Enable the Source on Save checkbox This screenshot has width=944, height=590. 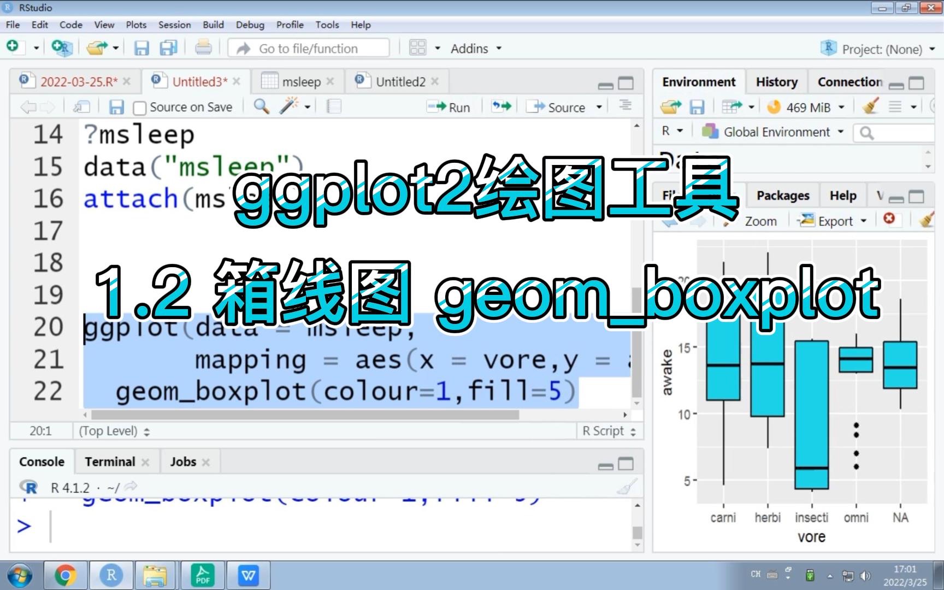140,107
